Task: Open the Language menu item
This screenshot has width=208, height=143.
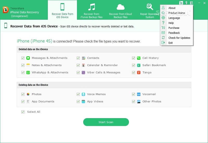Action: (177, 18)
